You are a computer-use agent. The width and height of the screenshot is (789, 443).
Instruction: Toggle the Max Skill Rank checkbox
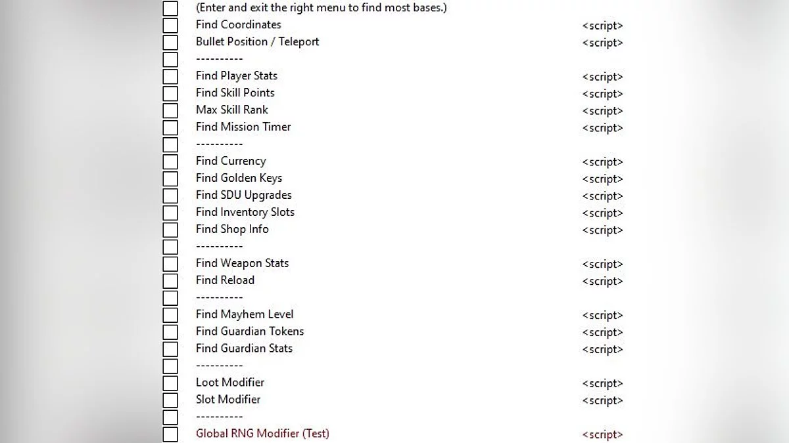coord(170,111)
